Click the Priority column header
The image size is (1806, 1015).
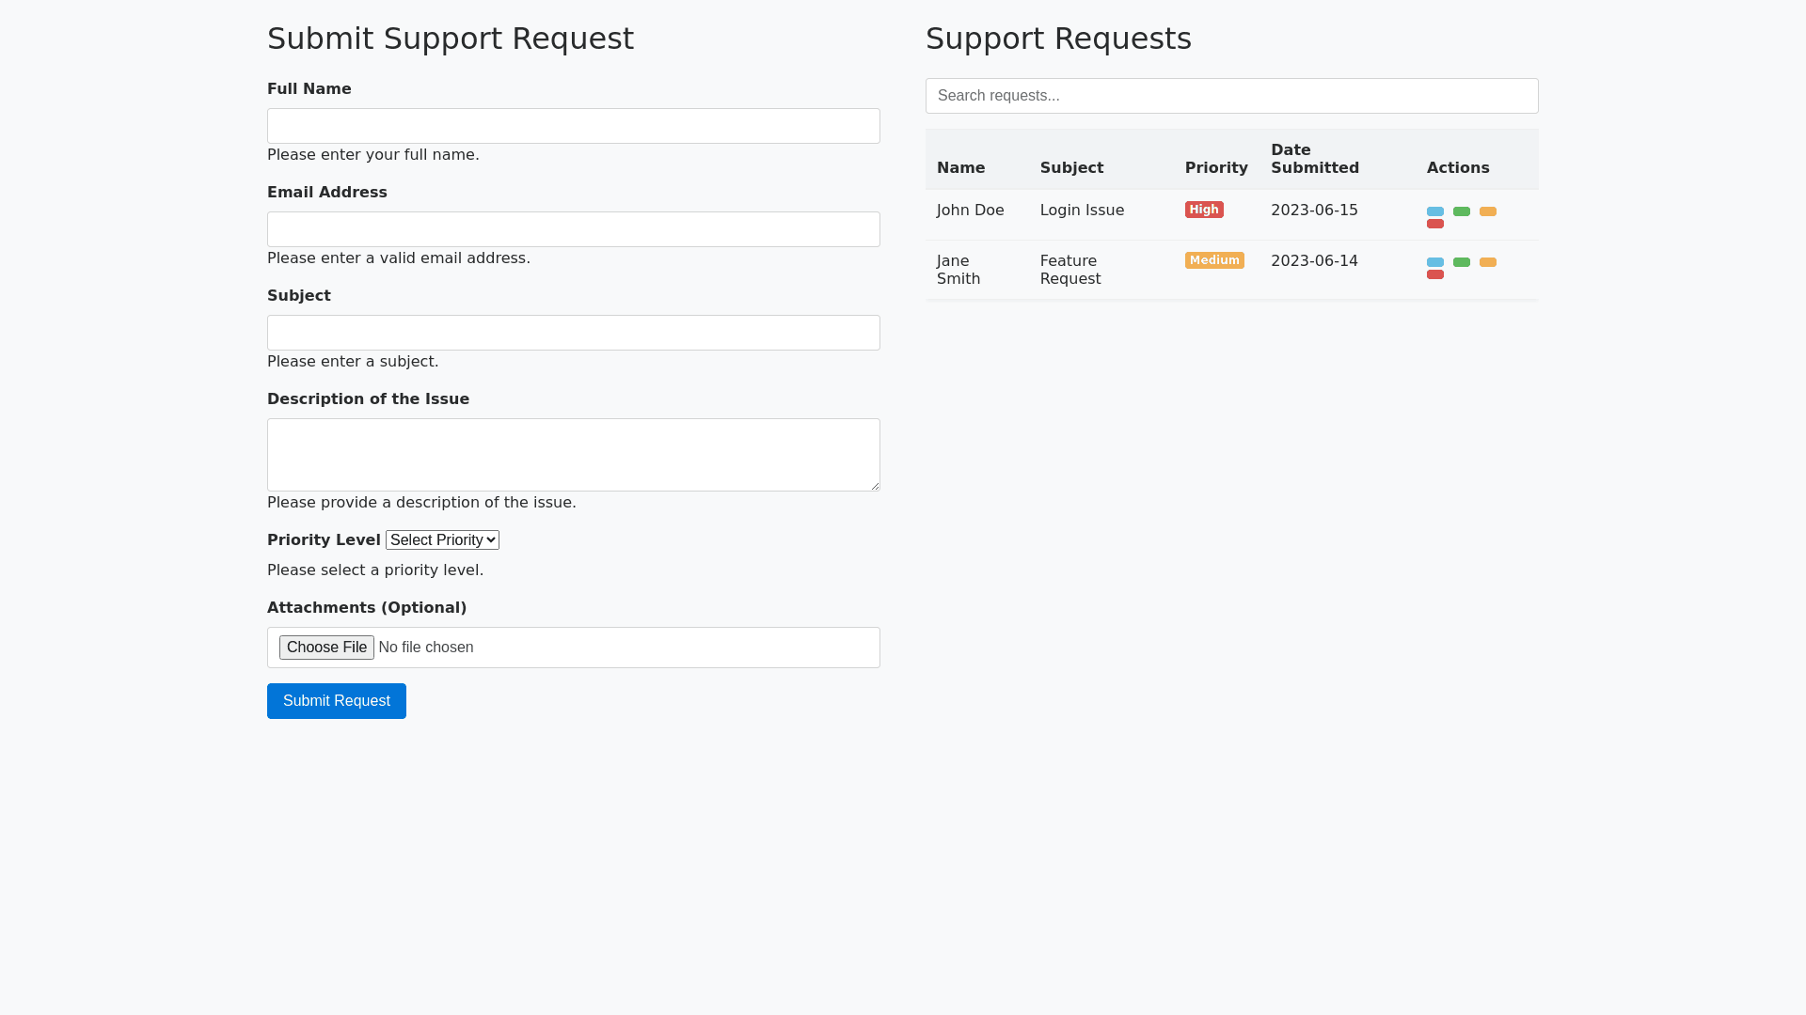(x=1215, y=168)
